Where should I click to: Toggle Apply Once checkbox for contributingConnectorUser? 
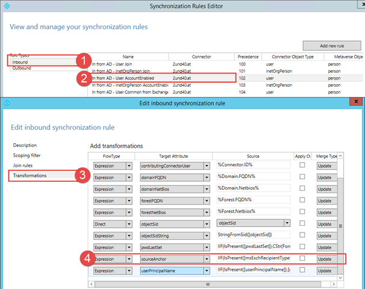(302, 165)
